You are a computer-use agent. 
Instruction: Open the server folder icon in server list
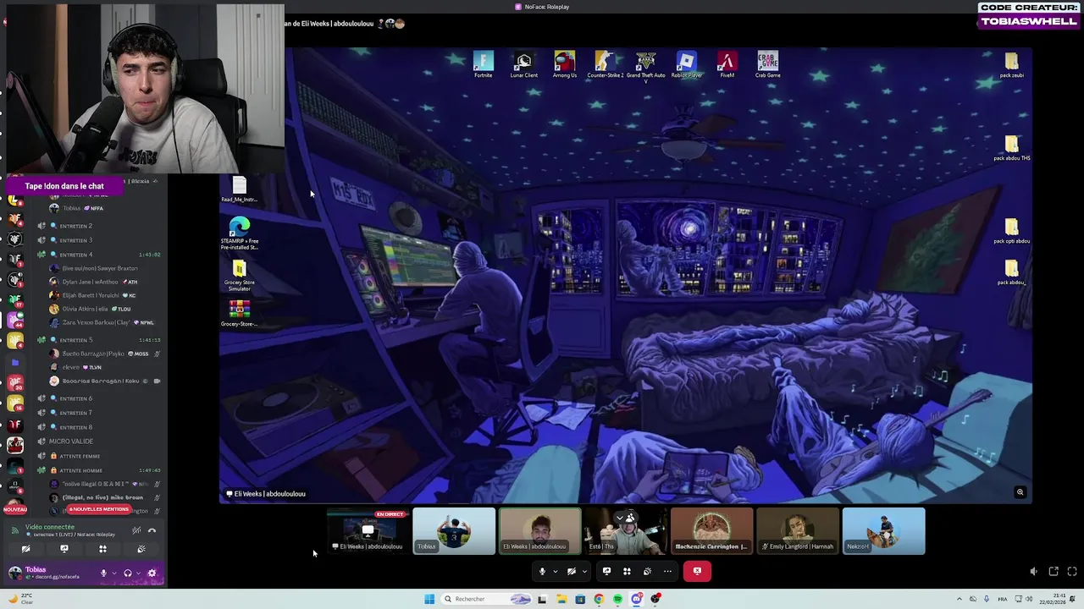(14, 362)
